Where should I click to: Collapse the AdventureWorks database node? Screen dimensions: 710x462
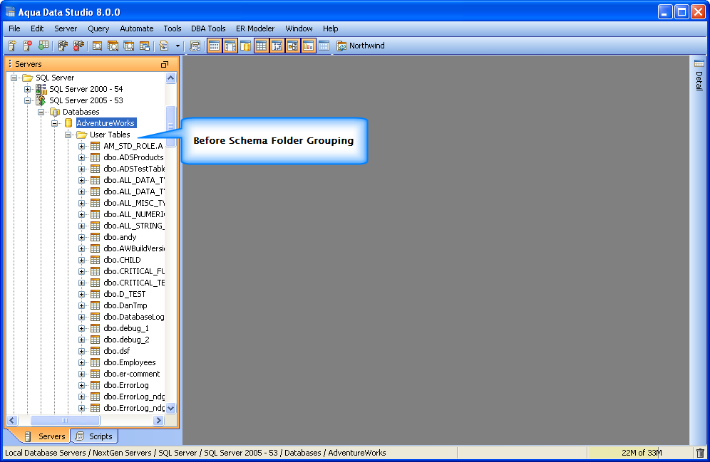[x=55, y=123]
